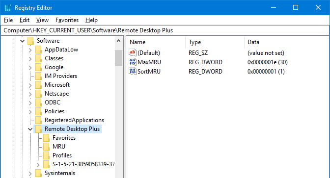Expand the Netscape key

tap(30, 94)
